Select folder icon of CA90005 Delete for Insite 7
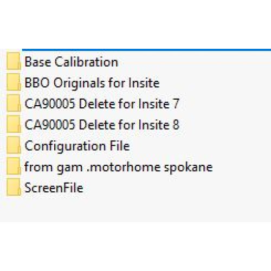The width and height of the screenshot is (271, 271). tap(14, 103)
